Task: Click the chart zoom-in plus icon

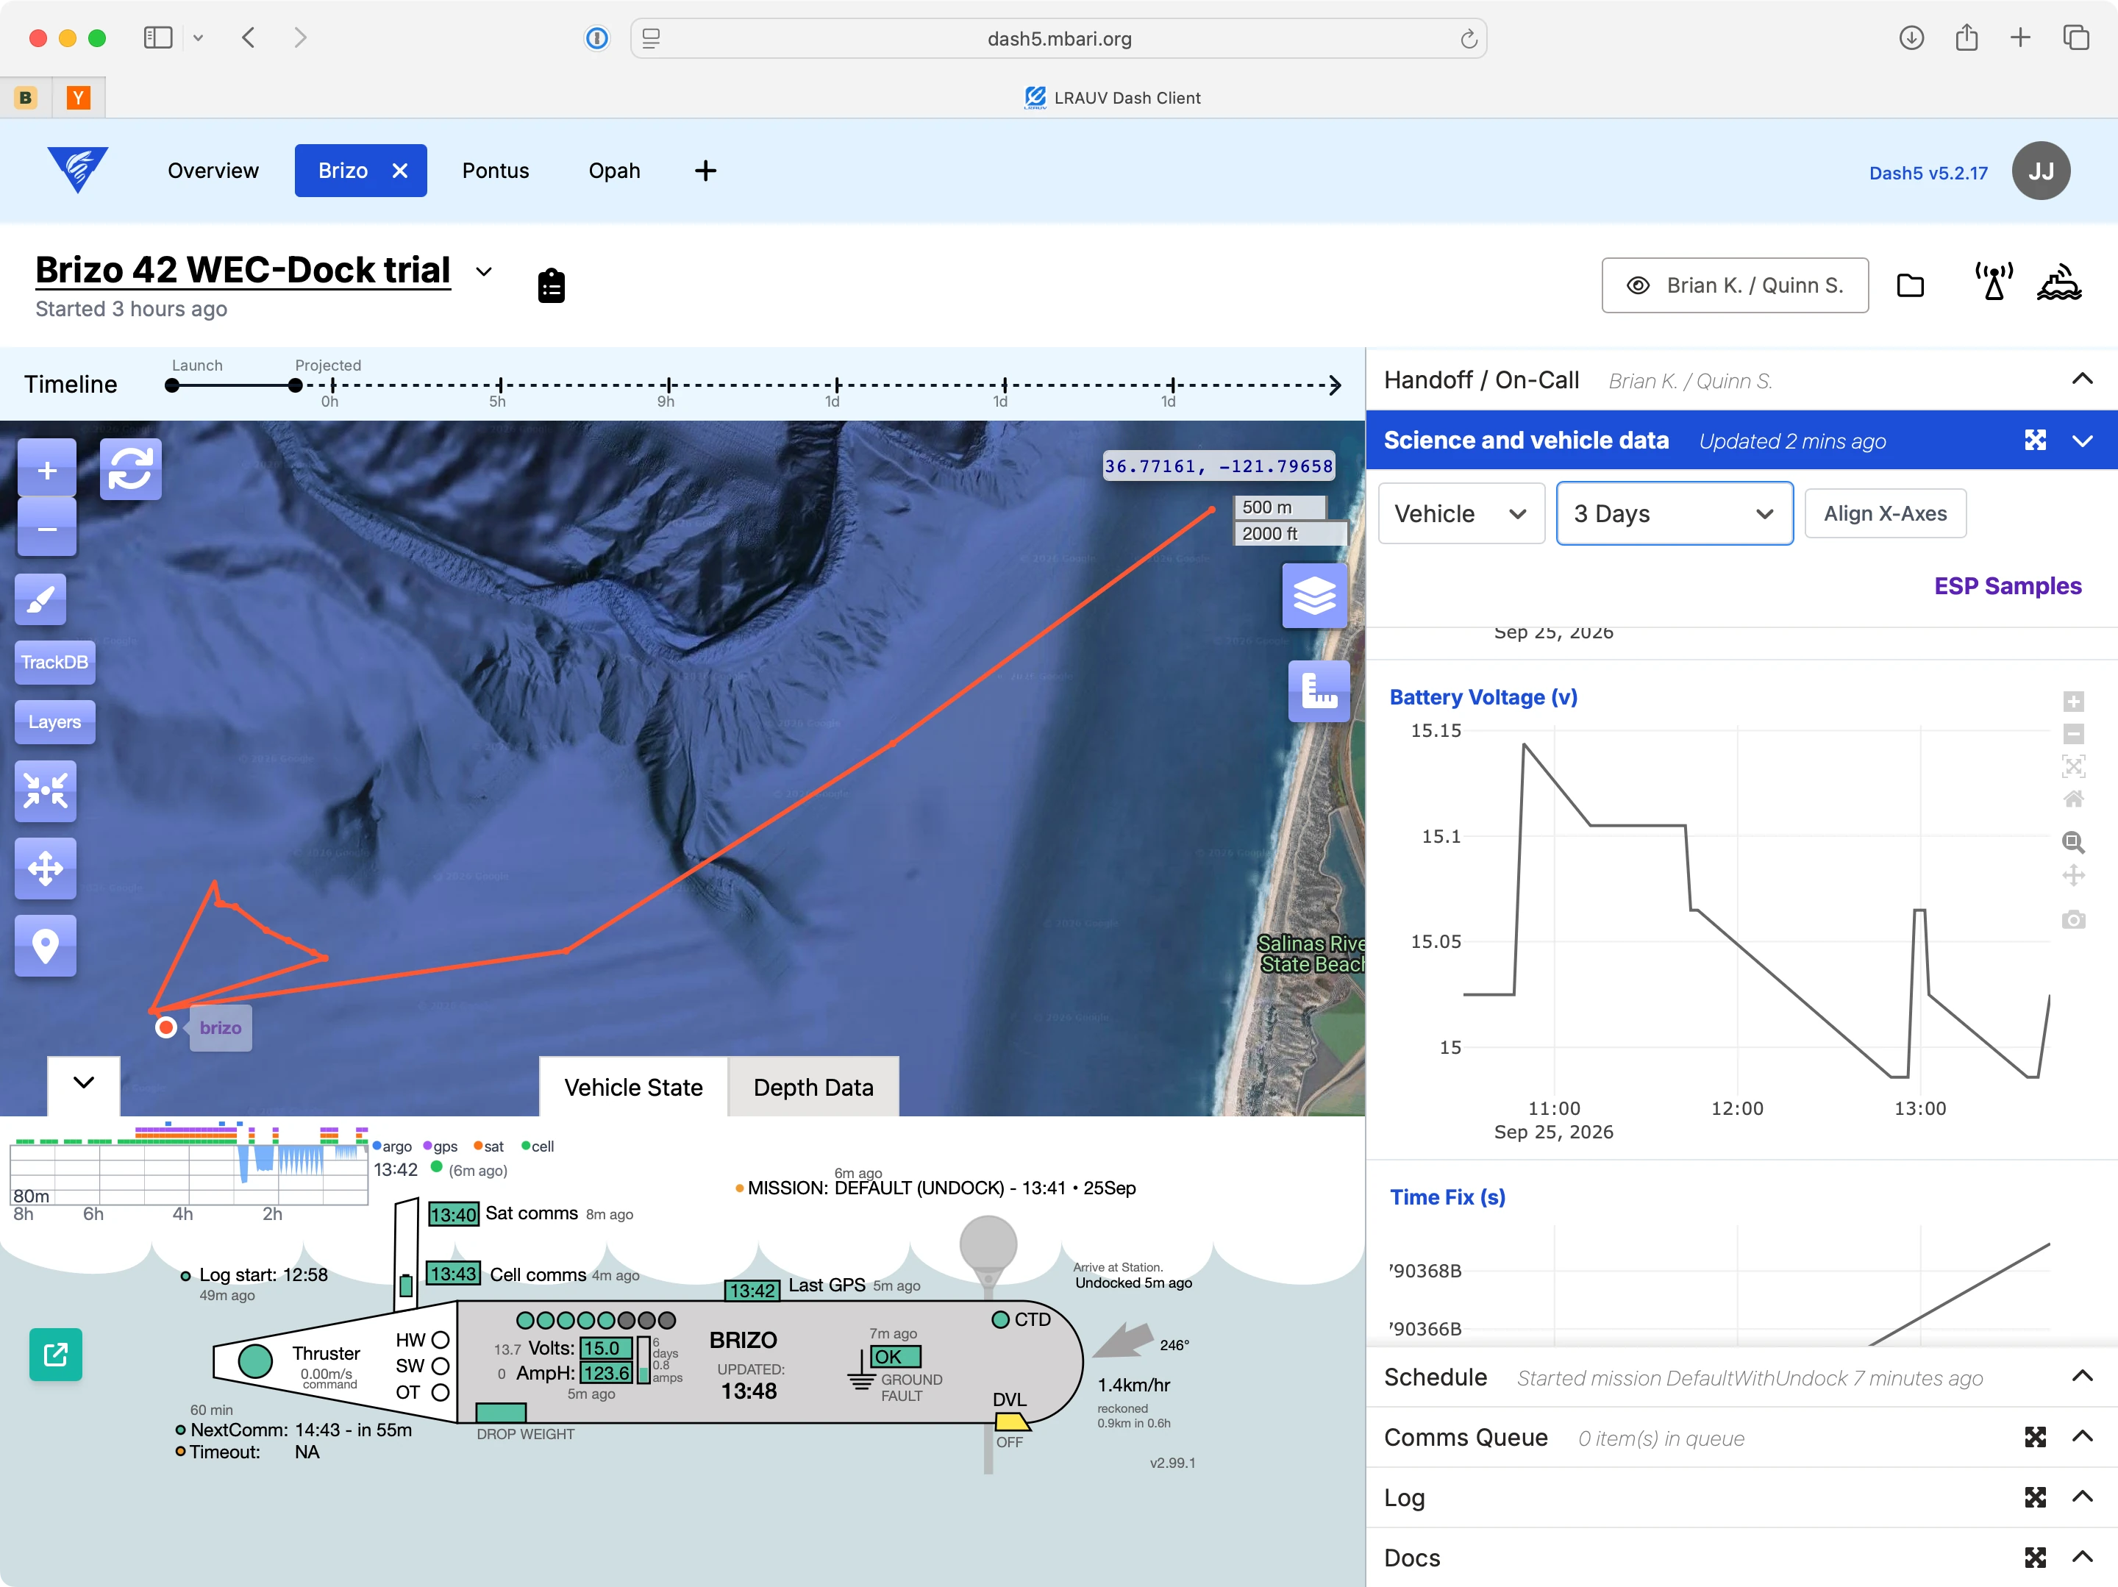Action: click(x=2073, y=702)
